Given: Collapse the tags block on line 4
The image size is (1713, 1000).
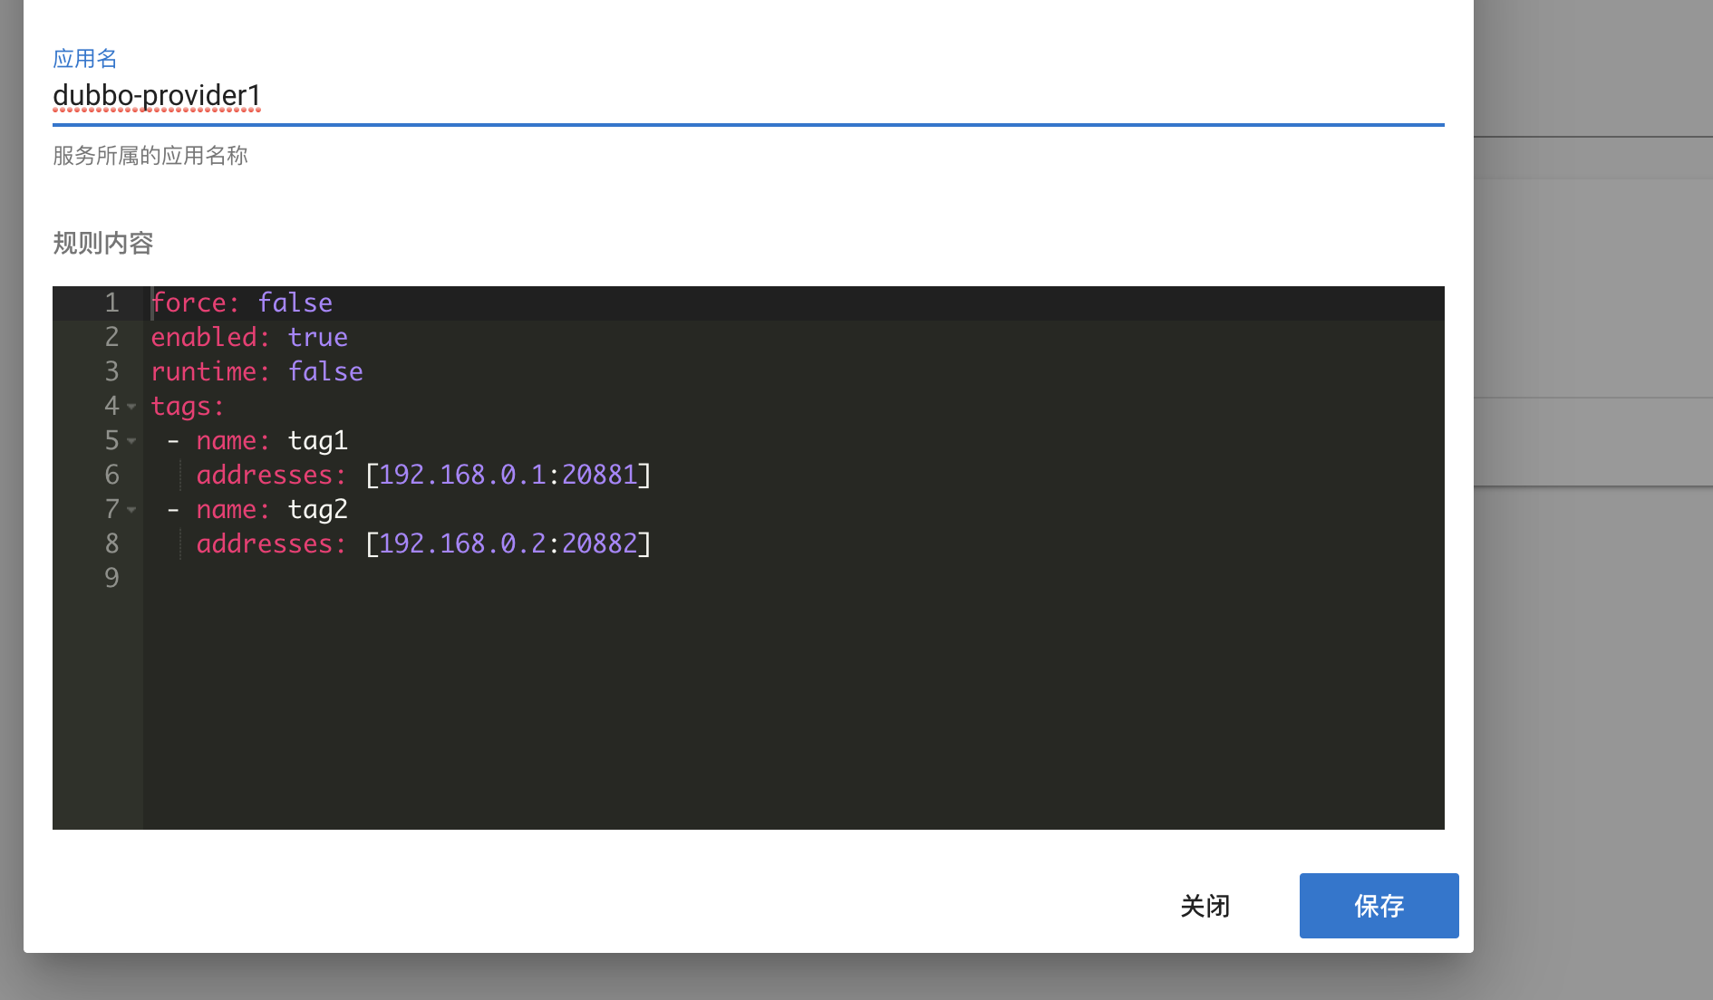Looking at the screenshot, I should coord(131,407).
